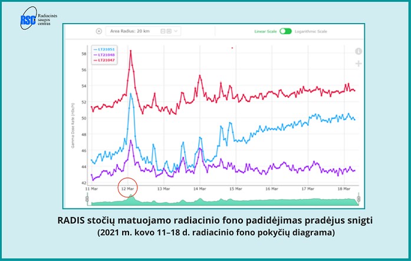Click the green overview area in the navigator
411x261 pixels.
pos(224,202)
